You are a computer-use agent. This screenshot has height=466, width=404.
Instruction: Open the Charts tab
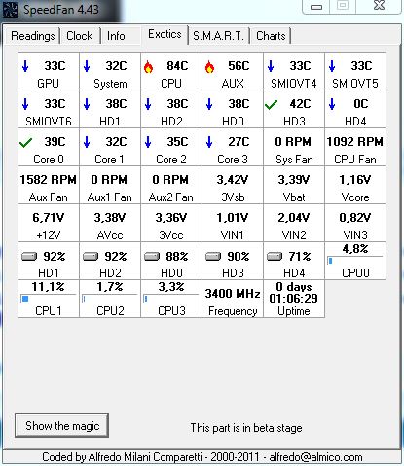[271, 36]
